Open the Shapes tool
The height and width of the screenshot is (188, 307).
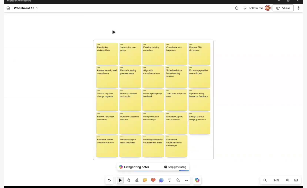178,180
